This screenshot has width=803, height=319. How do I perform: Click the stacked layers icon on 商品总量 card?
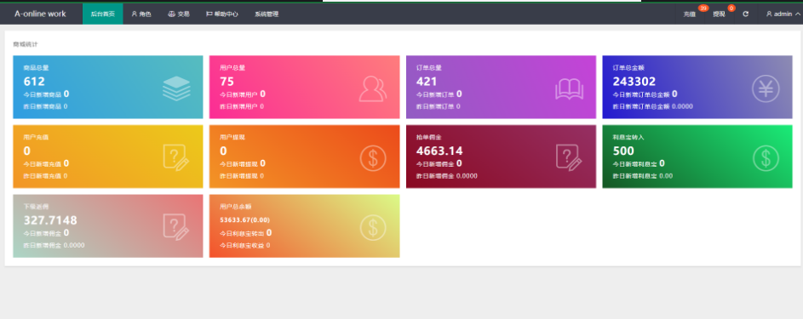(176, 88)
